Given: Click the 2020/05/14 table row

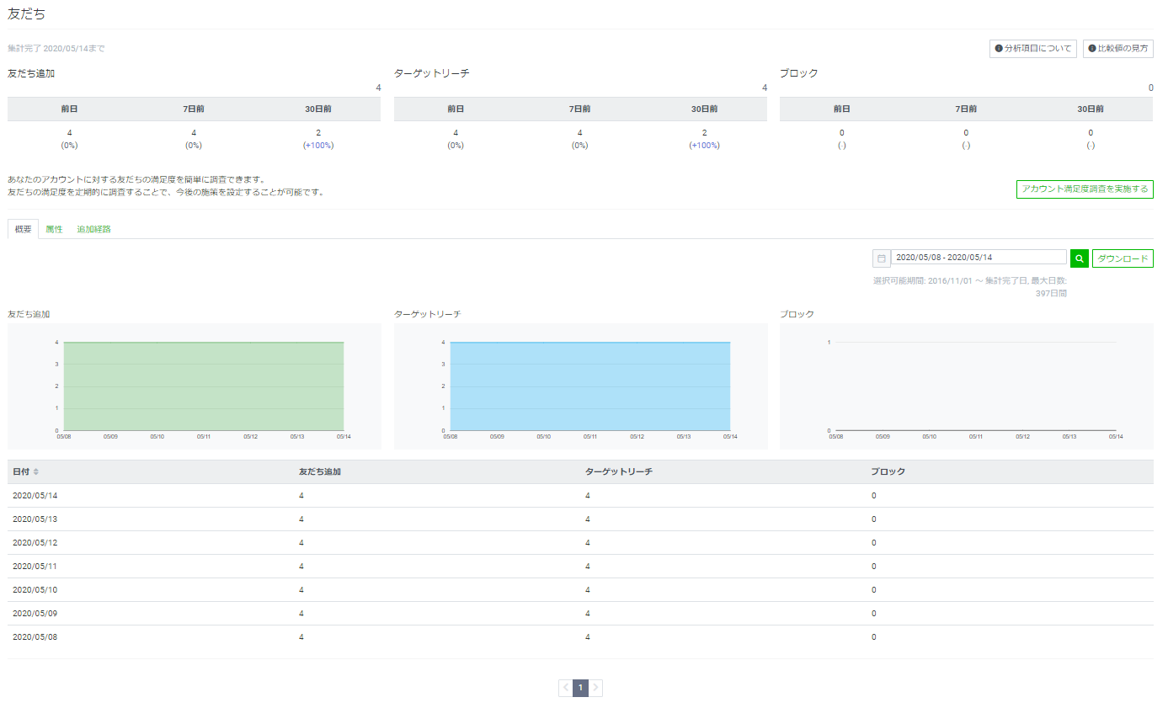Looking at the screenshot, I should point(580,496).
